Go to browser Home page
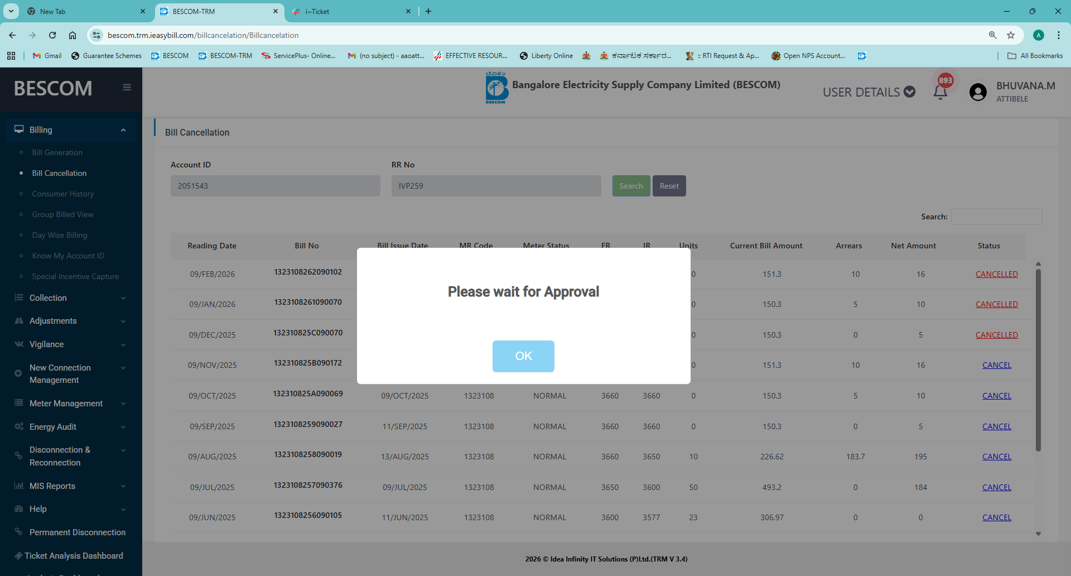1071x576 pixels. point(73,35)
